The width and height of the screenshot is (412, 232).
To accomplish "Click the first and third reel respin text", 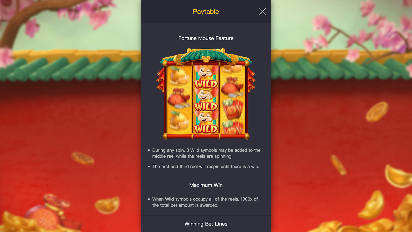I will pos(205,167).
